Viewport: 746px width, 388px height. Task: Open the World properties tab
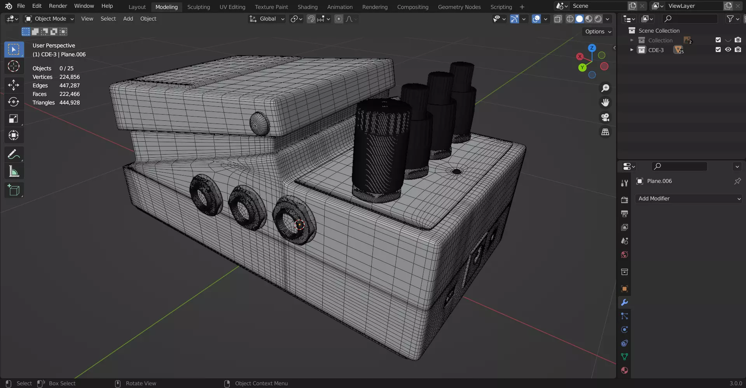click(x=624, y=254)
